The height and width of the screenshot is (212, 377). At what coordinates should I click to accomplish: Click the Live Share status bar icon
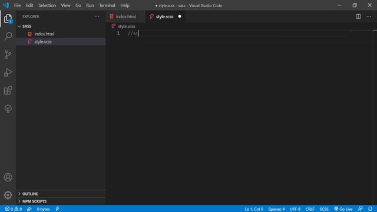[29, 209]
